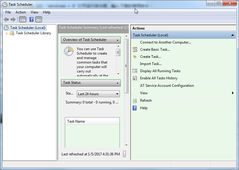Click the small button beside Last refreshed text
The image size is (239, 170).
pyautogui.click(x=124, y=154)
